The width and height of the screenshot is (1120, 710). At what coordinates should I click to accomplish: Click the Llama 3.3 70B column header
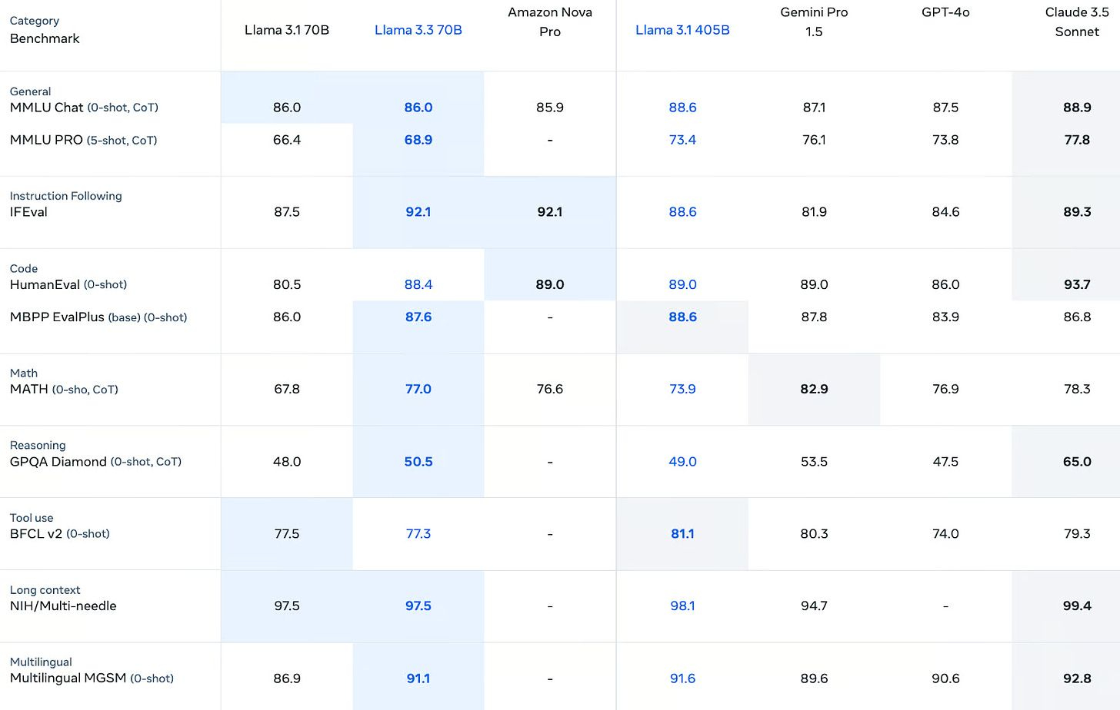pyautogui.click(x=418, y=30)
